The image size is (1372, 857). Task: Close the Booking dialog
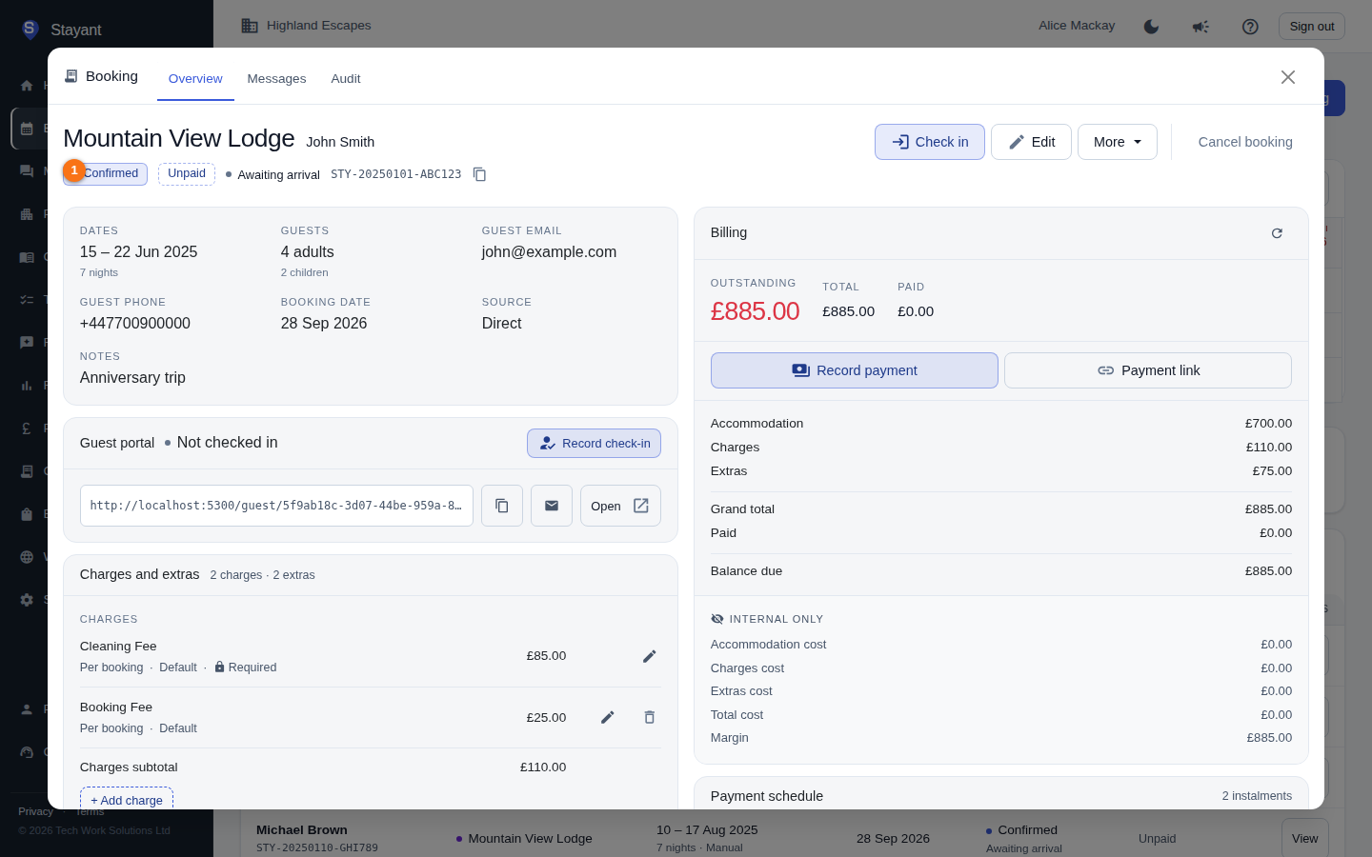tap(1288, 77)
